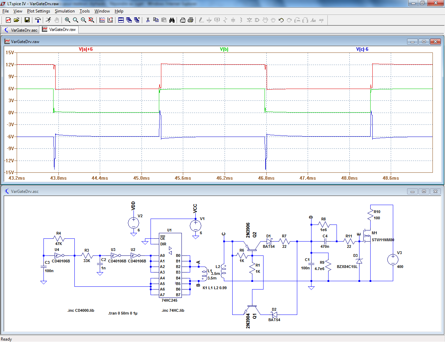This screenshot has height=342, width=445.
Task: Click the Zoom Out magnifier icon
Action: (x=83, y=20)
